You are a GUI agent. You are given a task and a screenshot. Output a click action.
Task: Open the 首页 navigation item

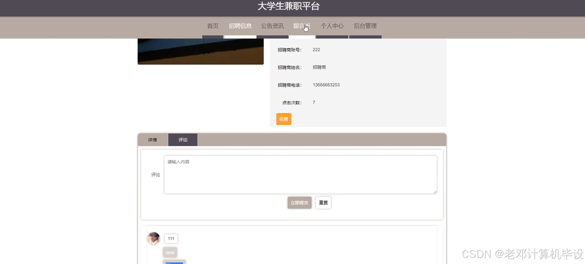point(212,26)
